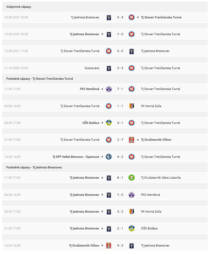Open the 0 - 3 score from 15.09.2022
Screen dimensions: 209x254
click(120, 17)
